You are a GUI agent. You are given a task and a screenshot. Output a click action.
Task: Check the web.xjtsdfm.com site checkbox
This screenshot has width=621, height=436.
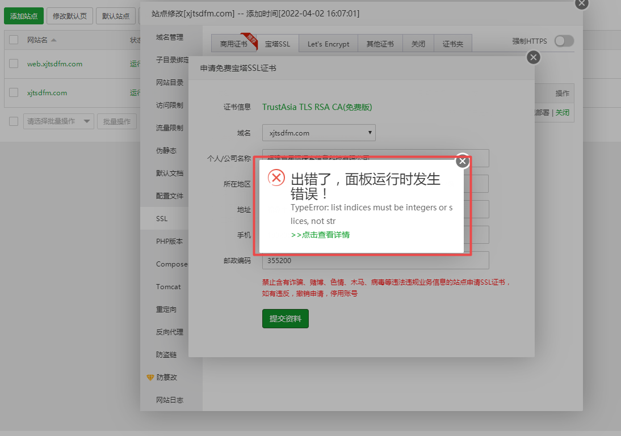[x=14, y=64]
